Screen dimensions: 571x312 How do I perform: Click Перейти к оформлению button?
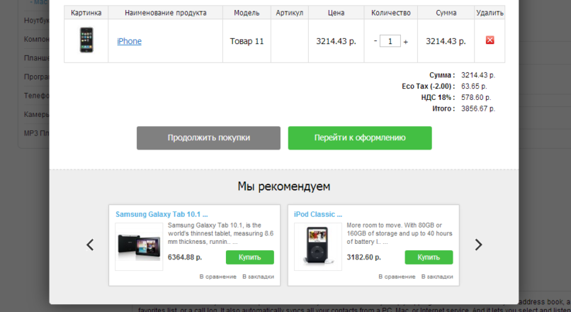360,138
